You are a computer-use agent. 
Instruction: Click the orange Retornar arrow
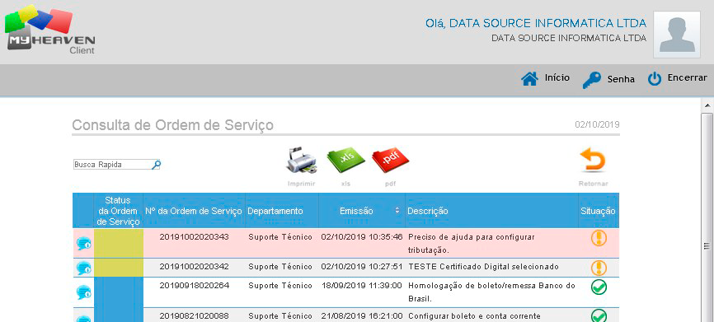tap(593, 160)
